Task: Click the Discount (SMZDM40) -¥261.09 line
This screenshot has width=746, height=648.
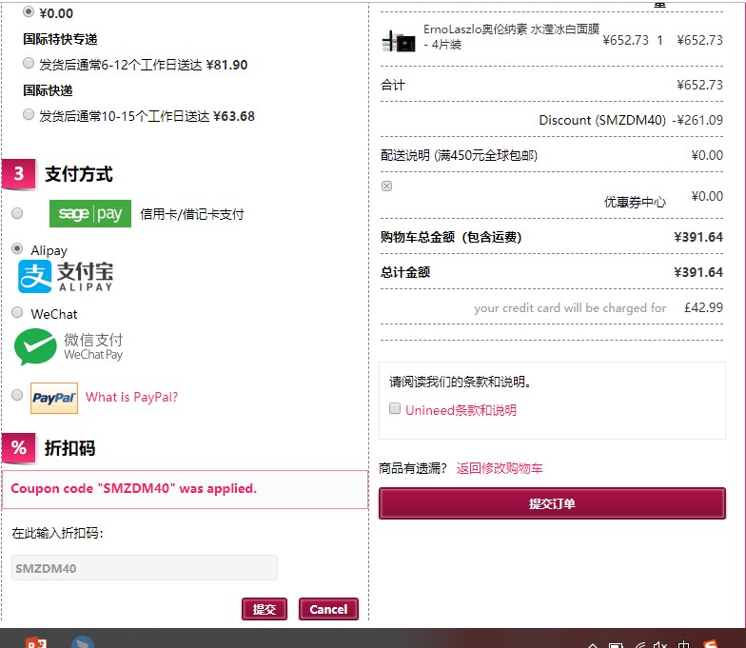Action: click(630, 120)
